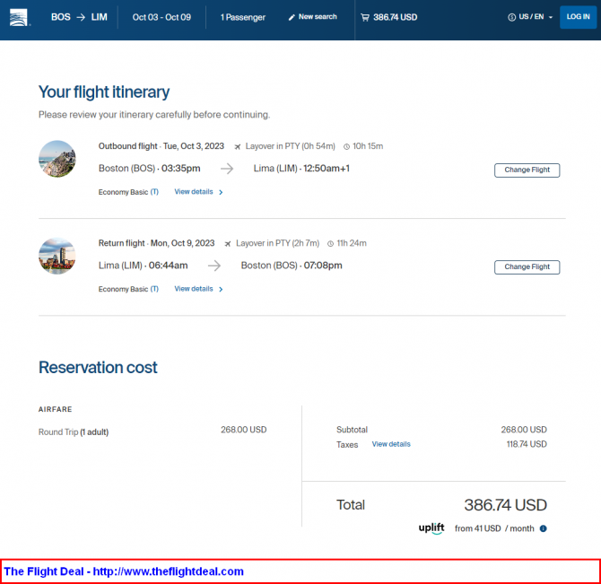This screenshot has width=601, height=584.
Task: Click the 386.74 USD cart total in header
Action: (396, 17)
